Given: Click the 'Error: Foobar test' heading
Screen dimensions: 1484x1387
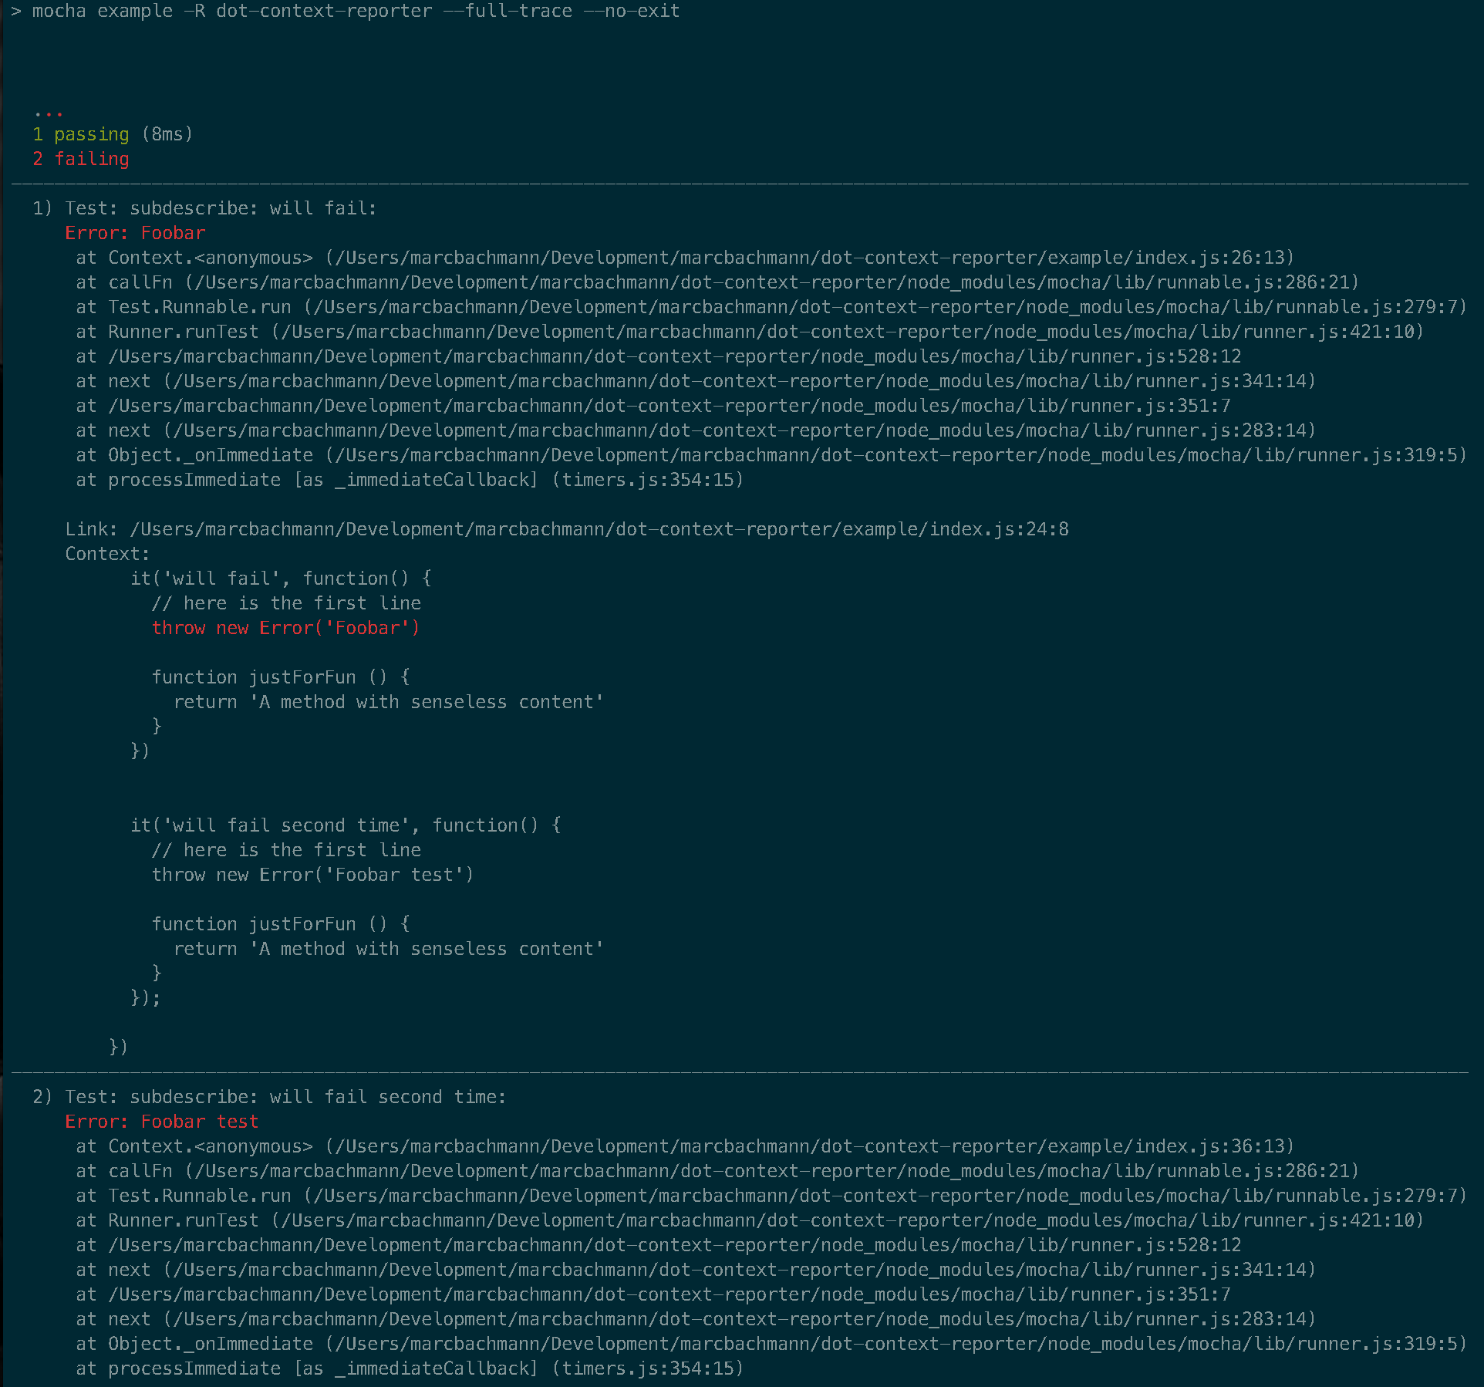Looking at the screenshot, I should click(x=161, y=1122).
